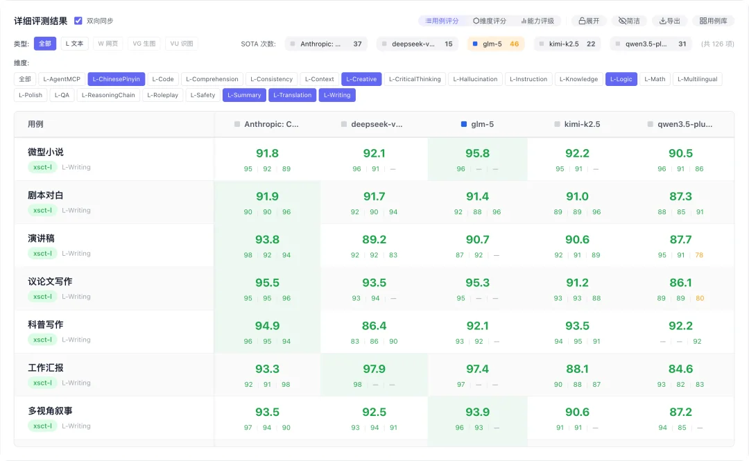Viewport: 749px width, 461px height.
Task: Select the L 文本 type filter
Action: [x=74, y=44]
